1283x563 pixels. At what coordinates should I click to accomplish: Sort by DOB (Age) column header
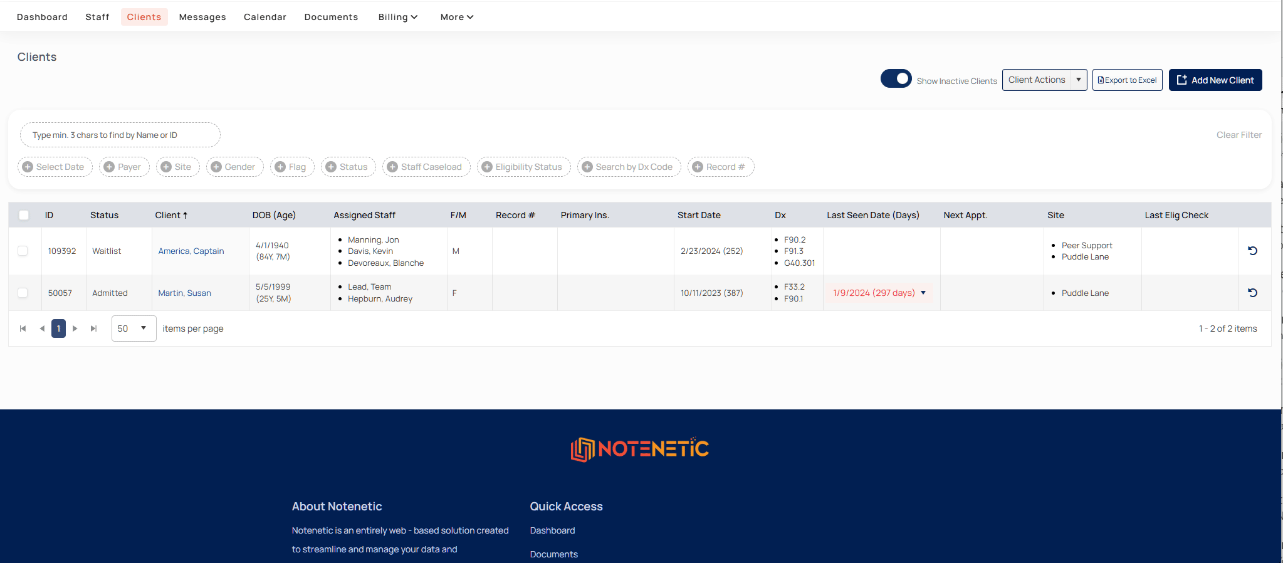274,215
